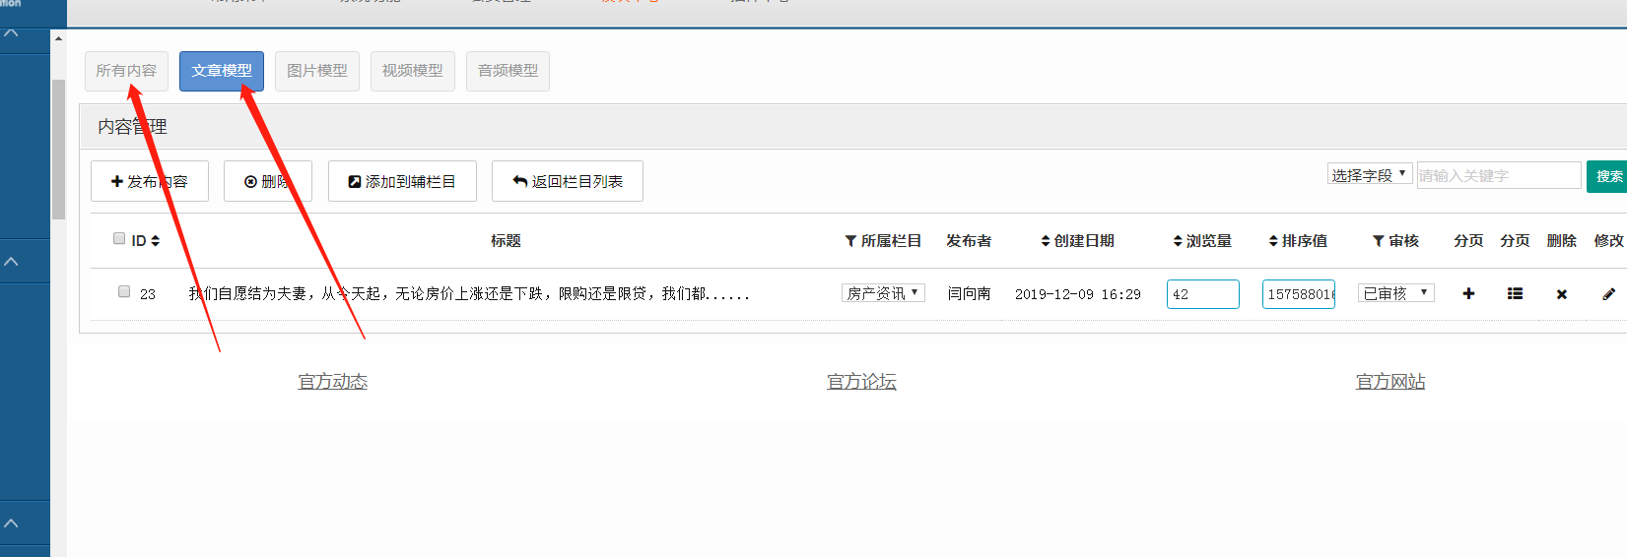
Task: Switch to the 视频模型 tab
Action: 413,71
